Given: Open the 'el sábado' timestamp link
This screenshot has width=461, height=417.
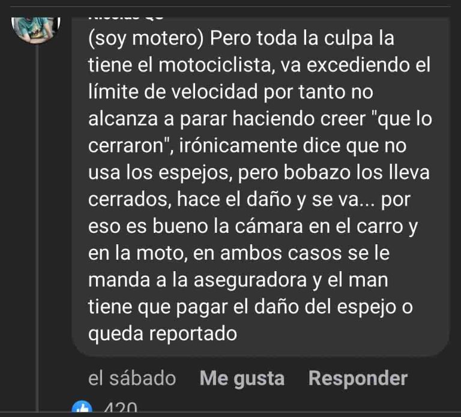Looking at the screenshot, I should (x=132, y=378).
